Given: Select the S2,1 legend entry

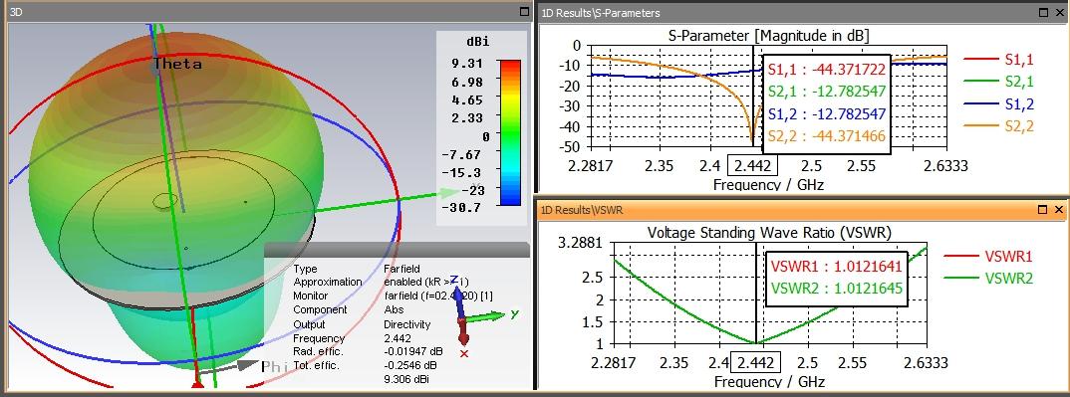Looking at the screenshot, I should tap(998, 82).
